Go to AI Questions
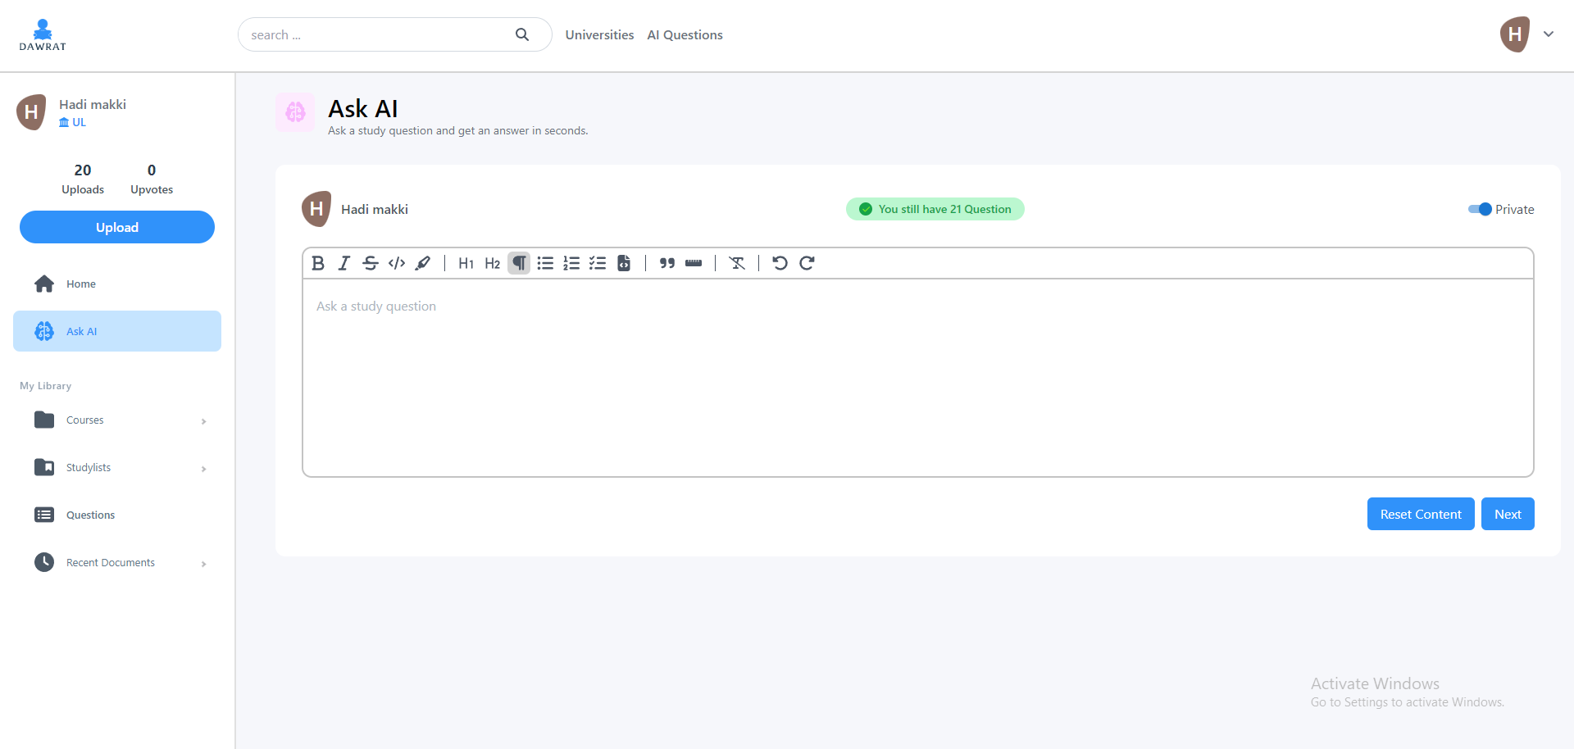Viewport: 1574px width, 749px height. [685, 34]
